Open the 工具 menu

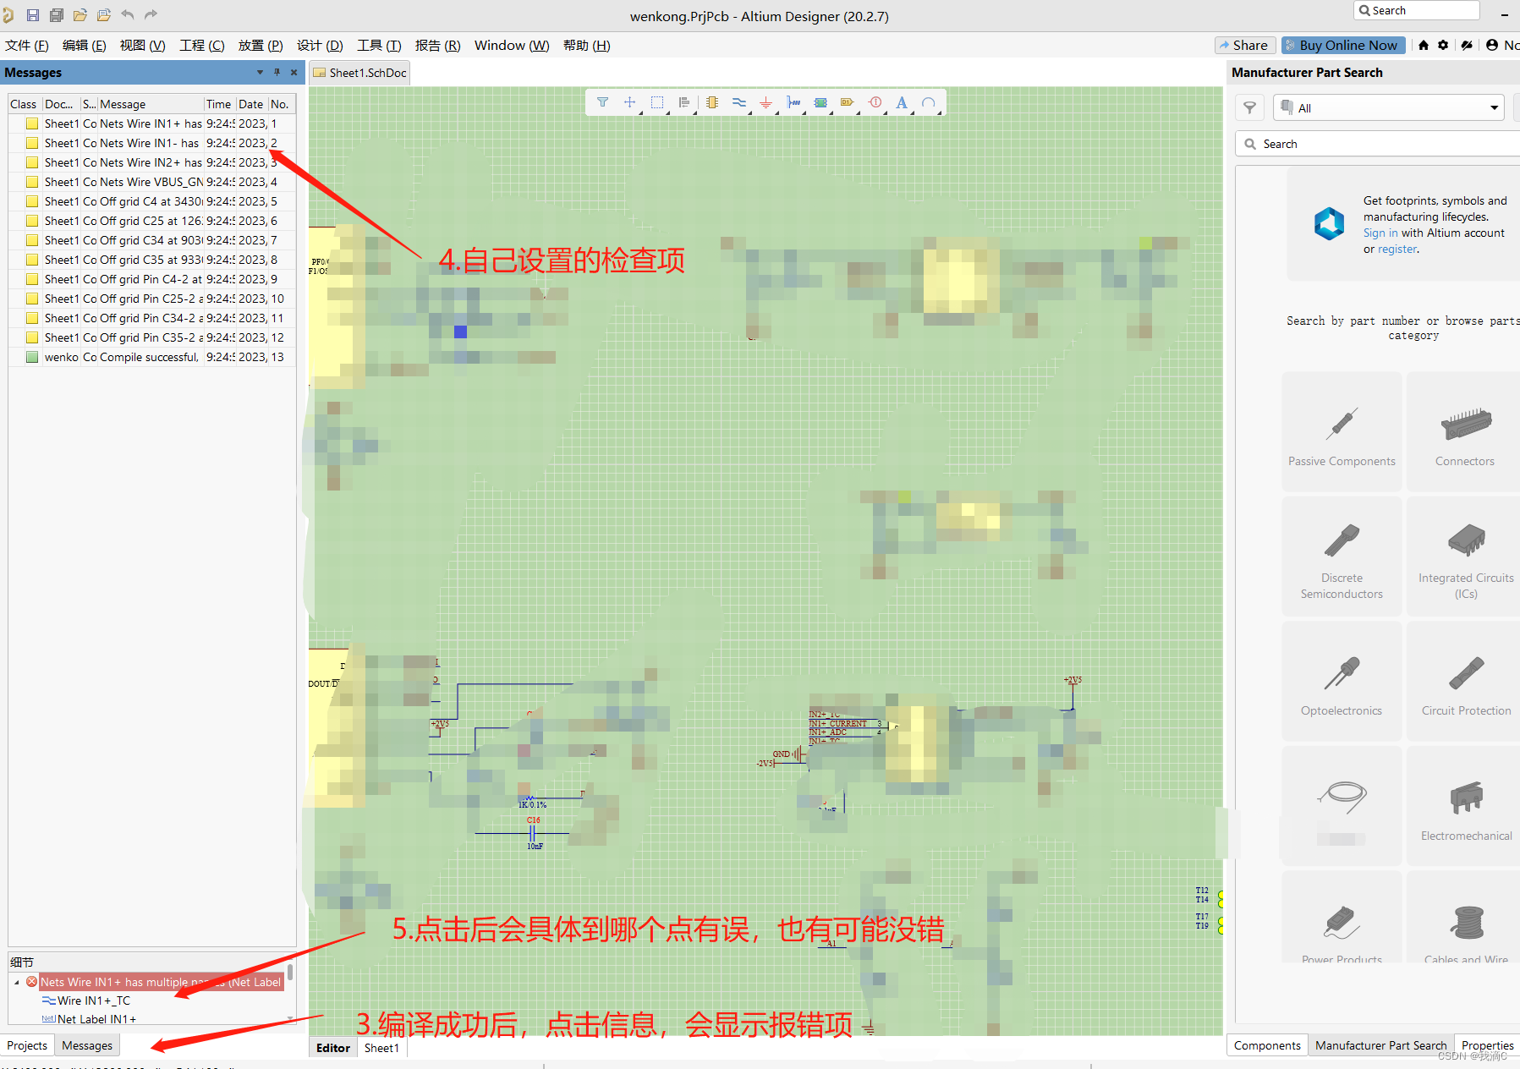[378, 45]
